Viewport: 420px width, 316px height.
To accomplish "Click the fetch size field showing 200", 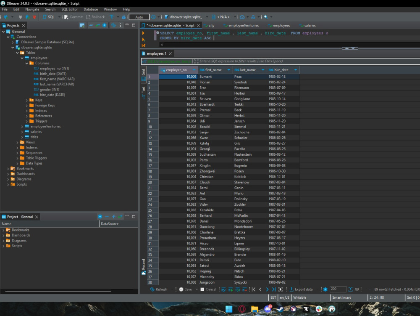I will (x=338, y=289).
